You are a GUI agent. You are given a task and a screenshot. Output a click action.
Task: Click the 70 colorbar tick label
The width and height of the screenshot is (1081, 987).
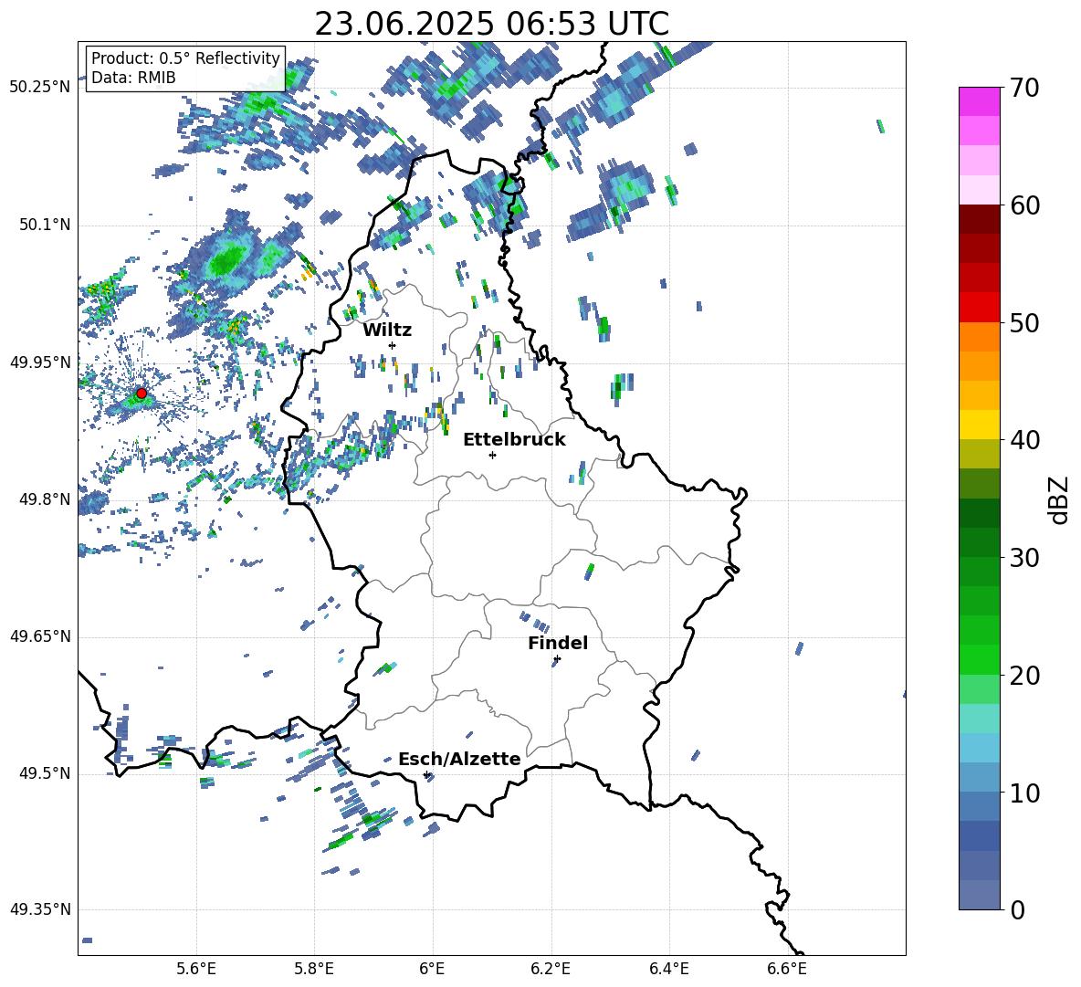point(1025,88)
